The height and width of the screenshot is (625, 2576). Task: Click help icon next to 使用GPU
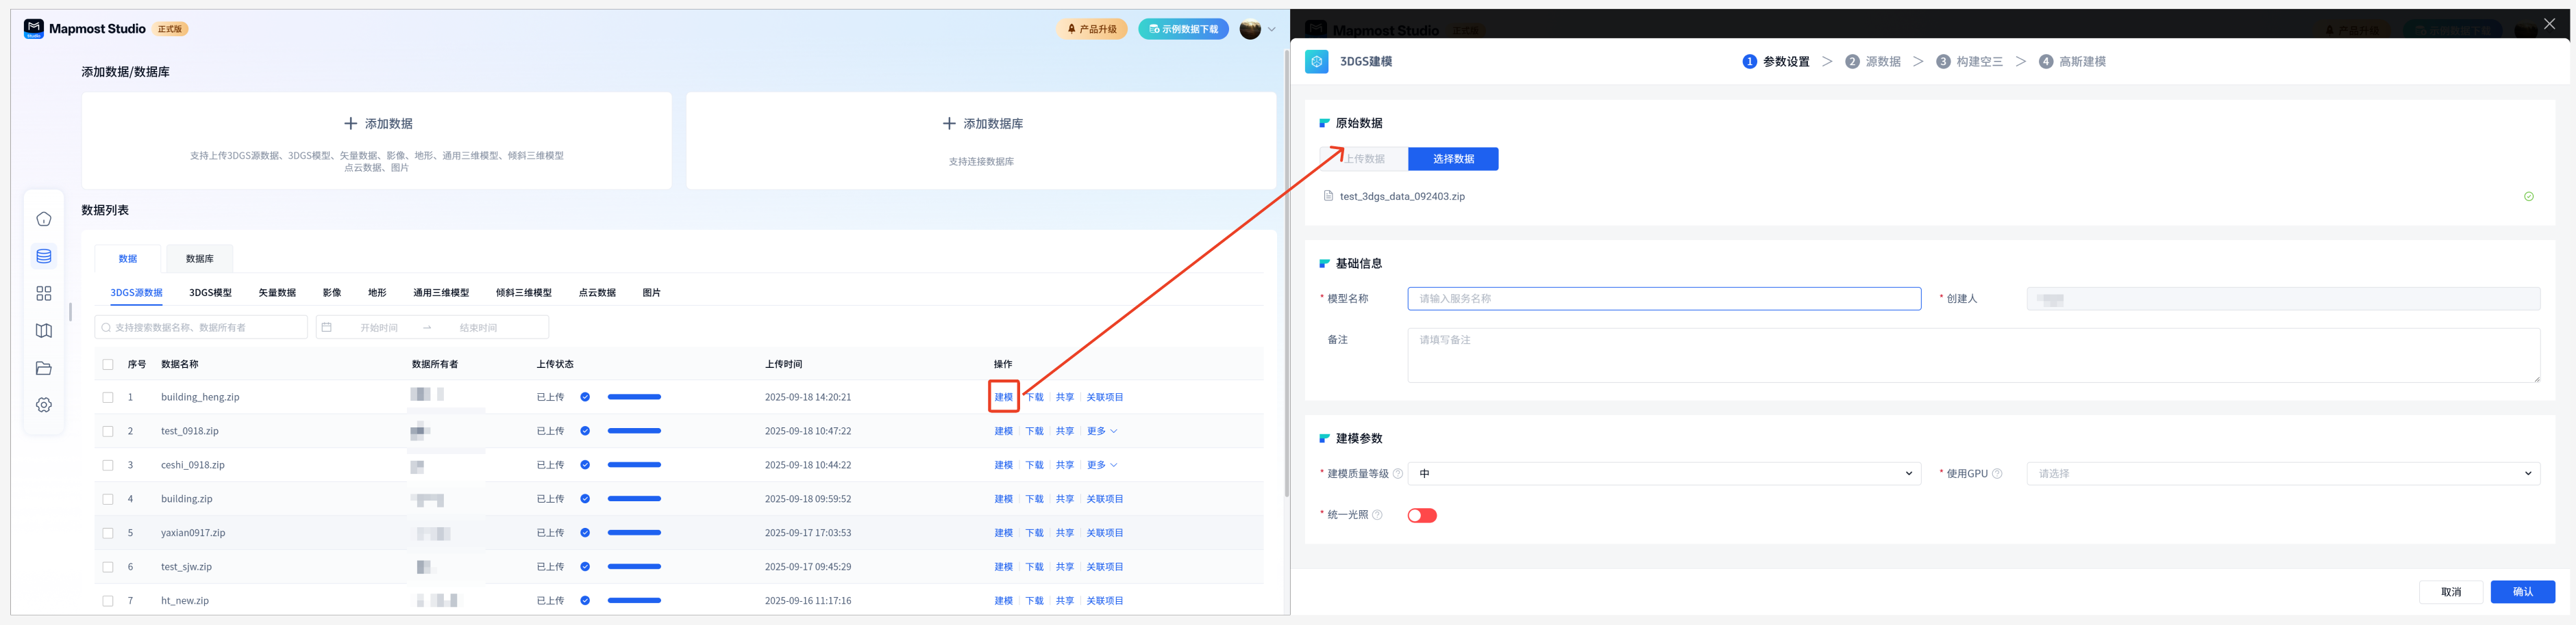coord(1997,475)
